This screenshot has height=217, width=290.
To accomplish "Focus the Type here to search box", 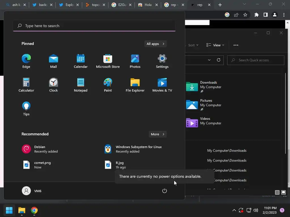I will [x=94, y=26].
